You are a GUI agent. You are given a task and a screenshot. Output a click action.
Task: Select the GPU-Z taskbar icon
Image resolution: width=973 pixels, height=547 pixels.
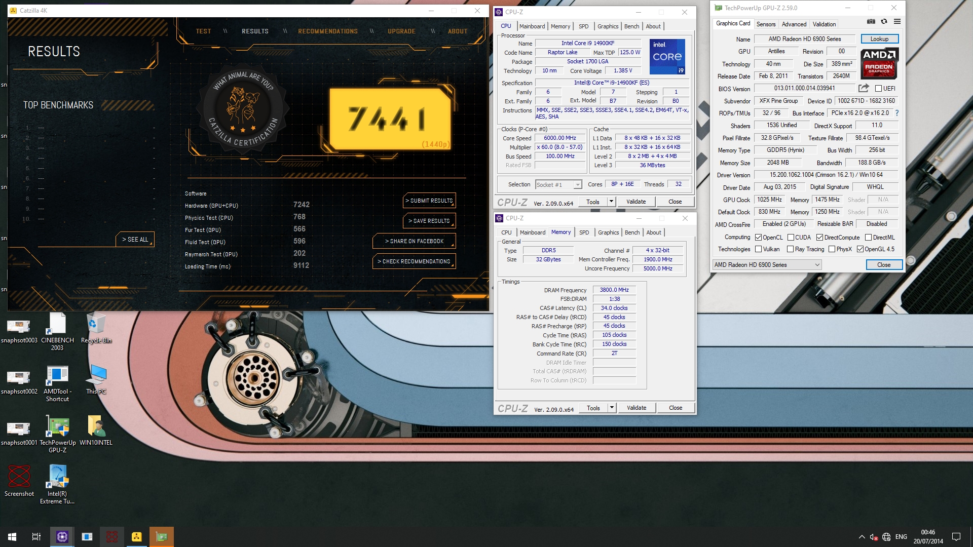pos(162,537)
